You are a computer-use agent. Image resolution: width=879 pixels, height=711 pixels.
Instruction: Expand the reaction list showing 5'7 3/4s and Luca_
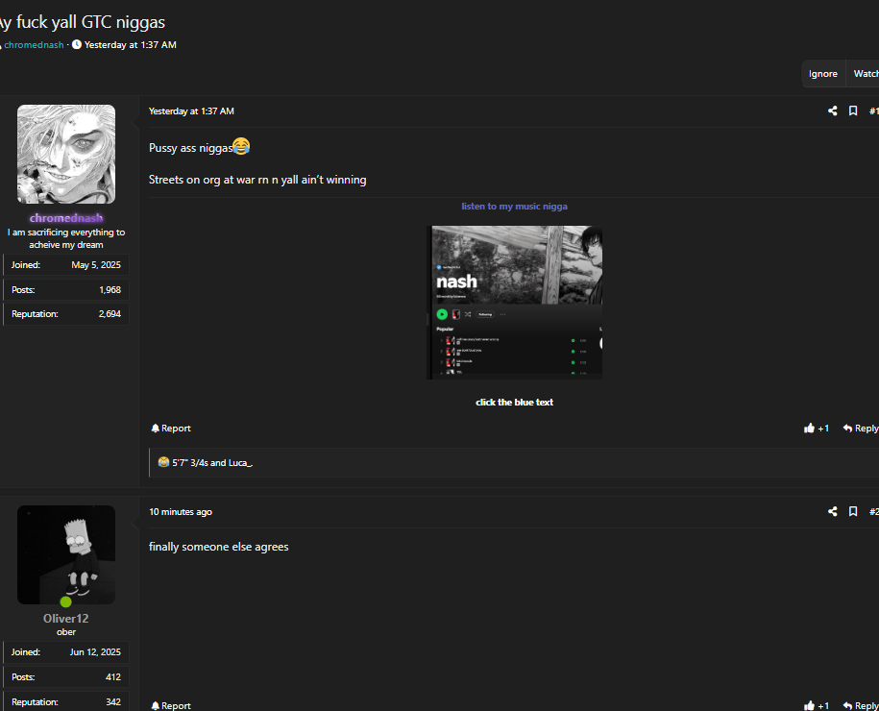[x=205, y=462]
